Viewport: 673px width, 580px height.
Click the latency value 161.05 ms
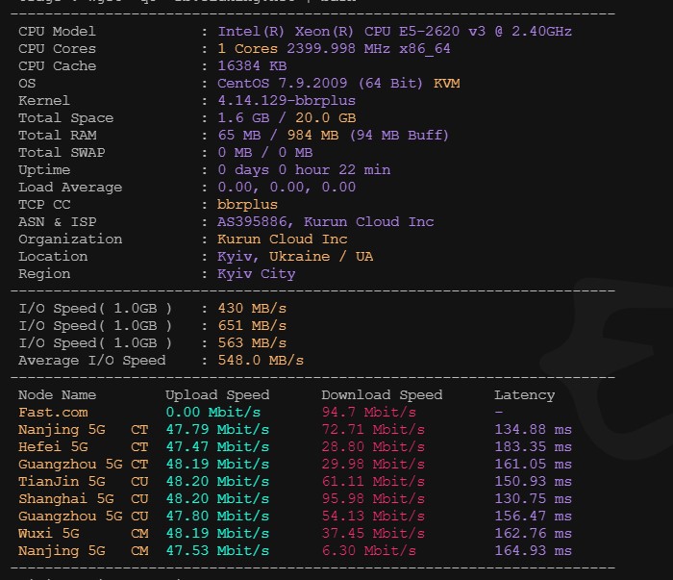533,464
